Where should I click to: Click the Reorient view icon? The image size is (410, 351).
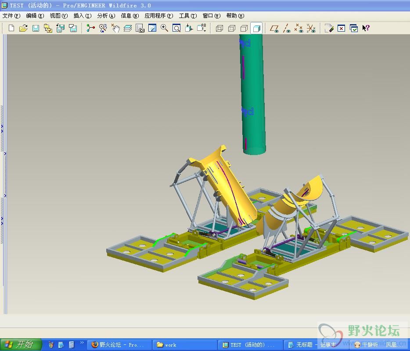189,28
